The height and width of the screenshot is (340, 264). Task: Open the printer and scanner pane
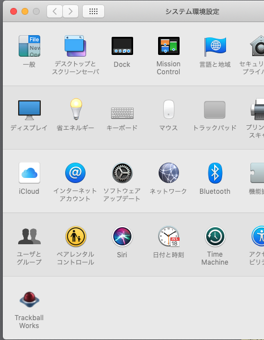258,109
